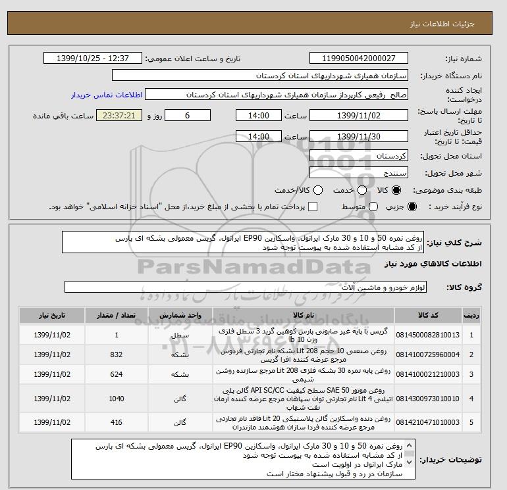Click the روغن موتور SAE 50 item name
This screenshot has width=507, height=490.
304,399
